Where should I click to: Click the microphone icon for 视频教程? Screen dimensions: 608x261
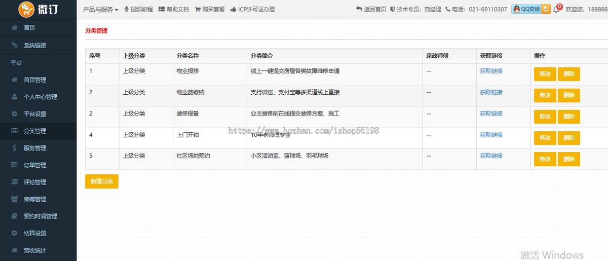tap(126, 9)
